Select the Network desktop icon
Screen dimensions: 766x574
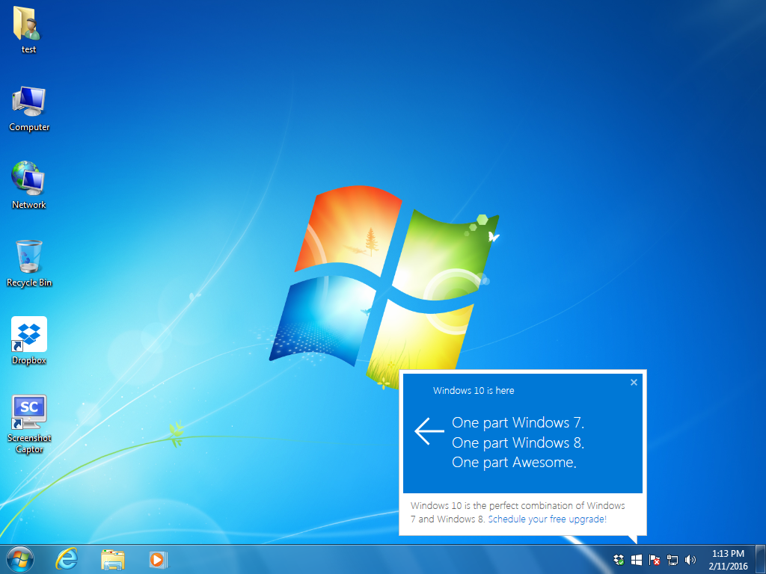[x=29, y=185]
